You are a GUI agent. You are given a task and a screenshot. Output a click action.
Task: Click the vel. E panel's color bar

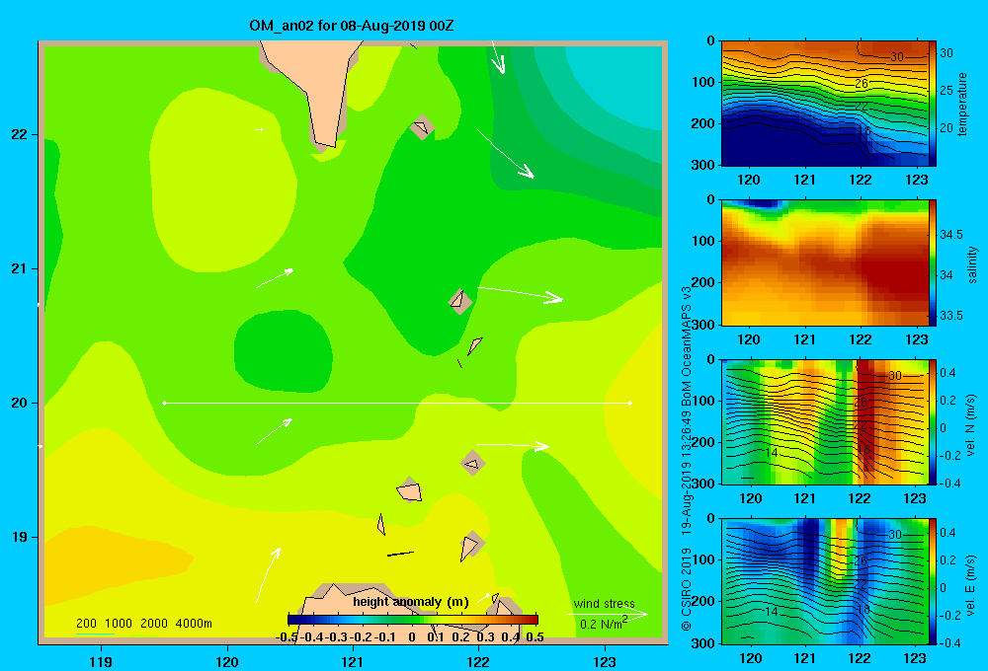point(933,581)
